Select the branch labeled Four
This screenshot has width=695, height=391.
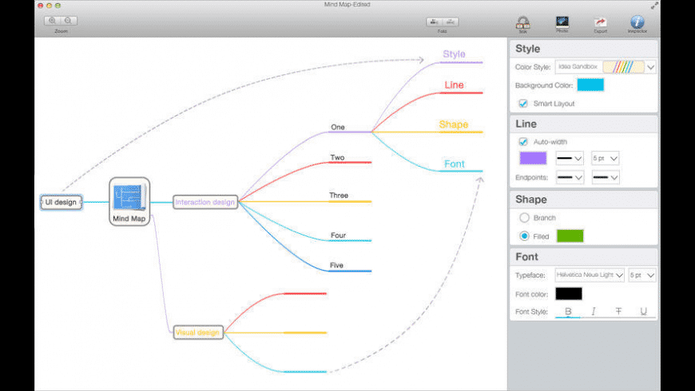click(x=338, y=235)
